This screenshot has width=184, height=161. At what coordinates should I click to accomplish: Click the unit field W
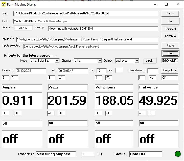click(x=61, y=78)
